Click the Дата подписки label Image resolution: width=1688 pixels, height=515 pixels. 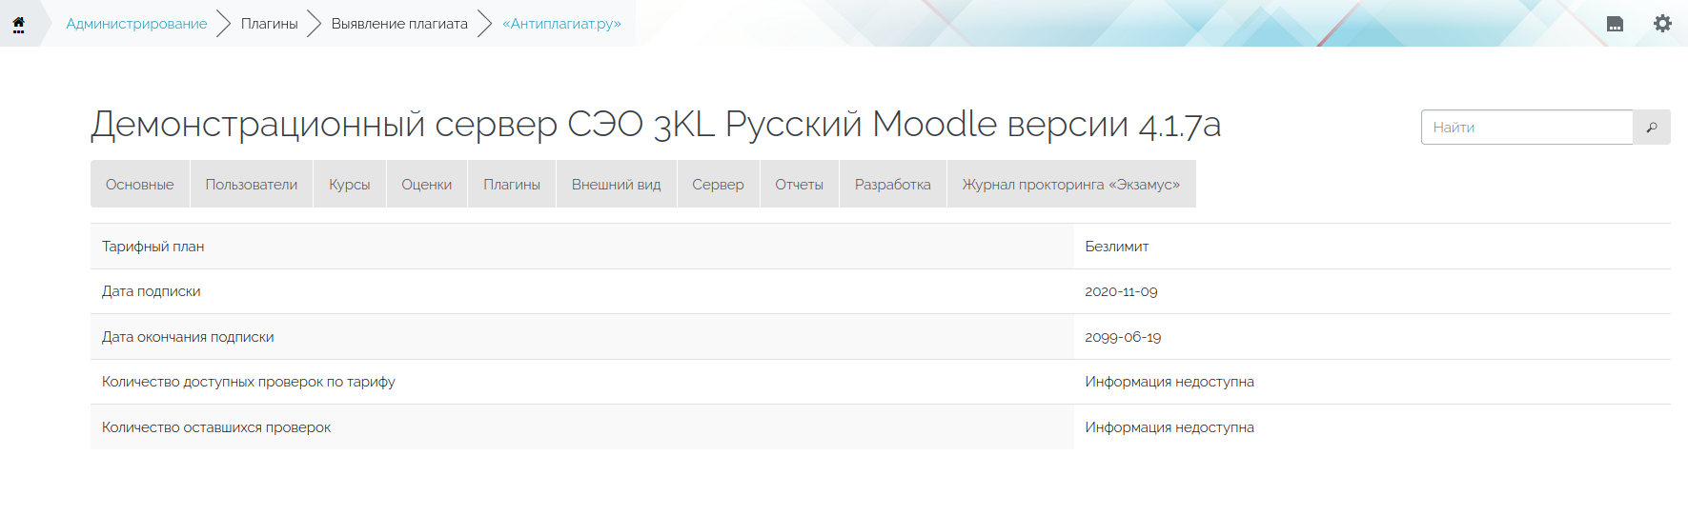pyautogui.click(x=152, y=291)
